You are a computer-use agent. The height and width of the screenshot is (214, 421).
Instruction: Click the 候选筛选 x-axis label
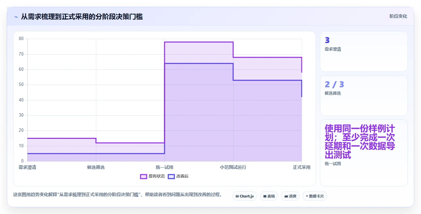tap(96, 167)
